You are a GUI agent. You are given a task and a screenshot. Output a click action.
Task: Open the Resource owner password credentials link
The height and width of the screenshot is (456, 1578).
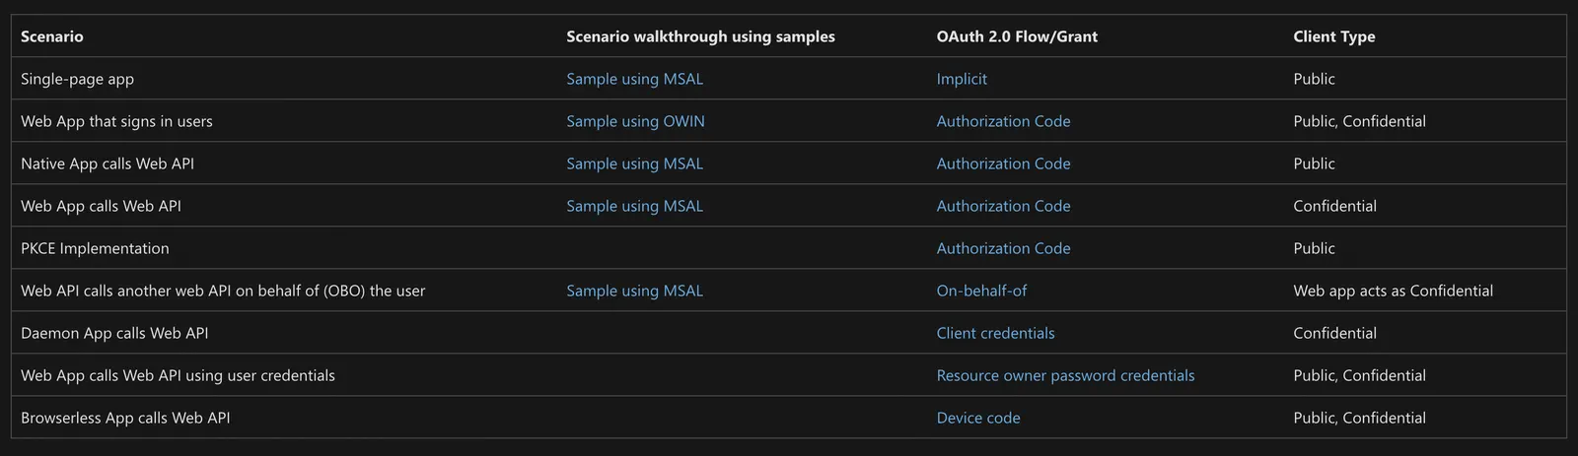click(1065, 375)
